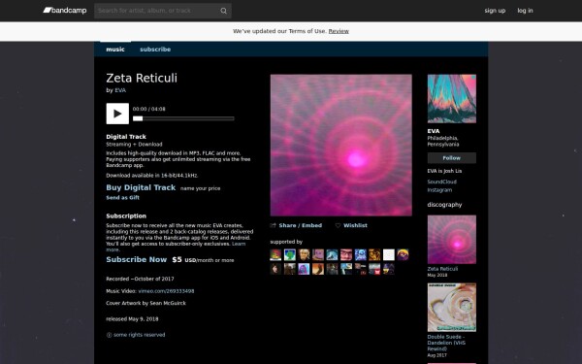
Task: Open the subscribe tab
Action: (x=155, y=50)
